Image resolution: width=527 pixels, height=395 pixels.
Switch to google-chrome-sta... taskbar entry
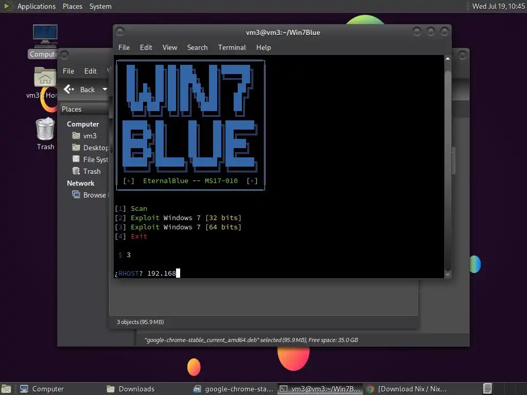(234, 389)
